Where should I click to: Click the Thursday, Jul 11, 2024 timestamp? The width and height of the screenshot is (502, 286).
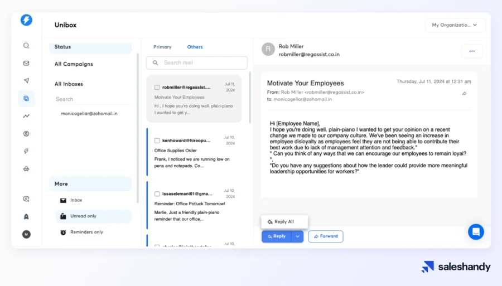point(434,81)
